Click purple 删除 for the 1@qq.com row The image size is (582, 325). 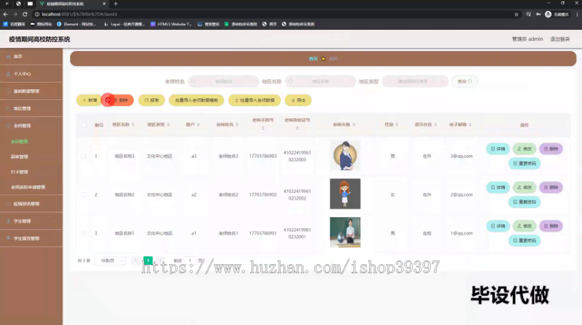(551, 226)
